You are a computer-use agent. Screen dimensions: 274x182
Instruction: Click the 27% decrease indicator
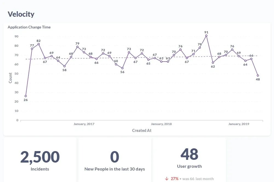coord(174,179)
